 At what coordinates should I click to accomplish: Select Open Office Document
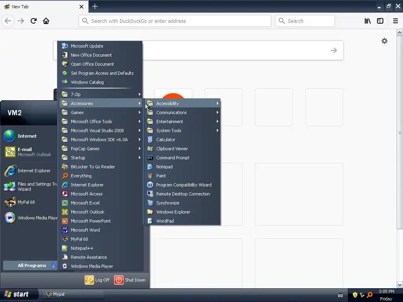[x=101, y=64]
